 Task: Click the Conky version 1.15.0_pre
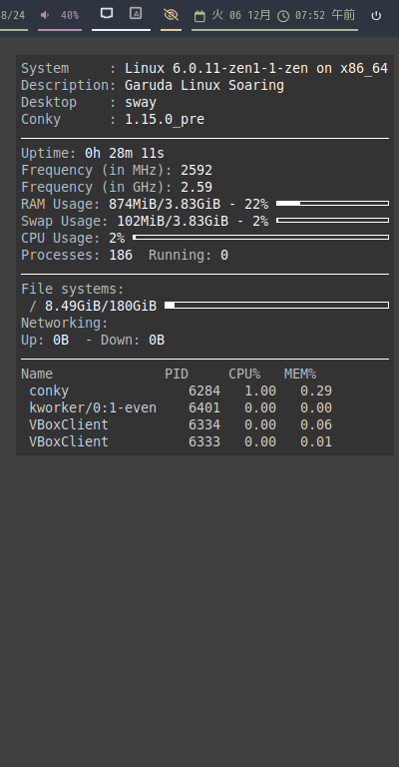tap(165, 120)
